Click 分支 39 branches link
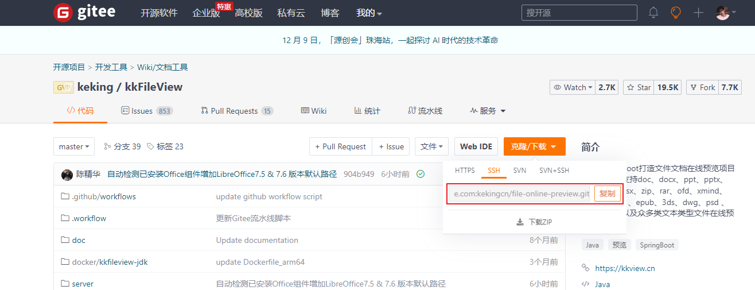Image resolution: width=755 pixels, height=290 pixels. [x=122, y=146]
